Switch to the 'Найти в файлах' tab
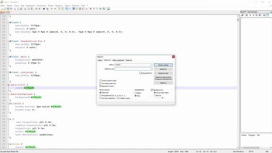Screen dimensions: 272x153 tap(118, 60)
